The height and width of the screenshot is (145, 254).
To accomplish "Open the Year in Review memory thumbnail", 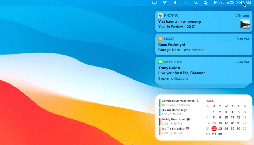I will [245, 24].
